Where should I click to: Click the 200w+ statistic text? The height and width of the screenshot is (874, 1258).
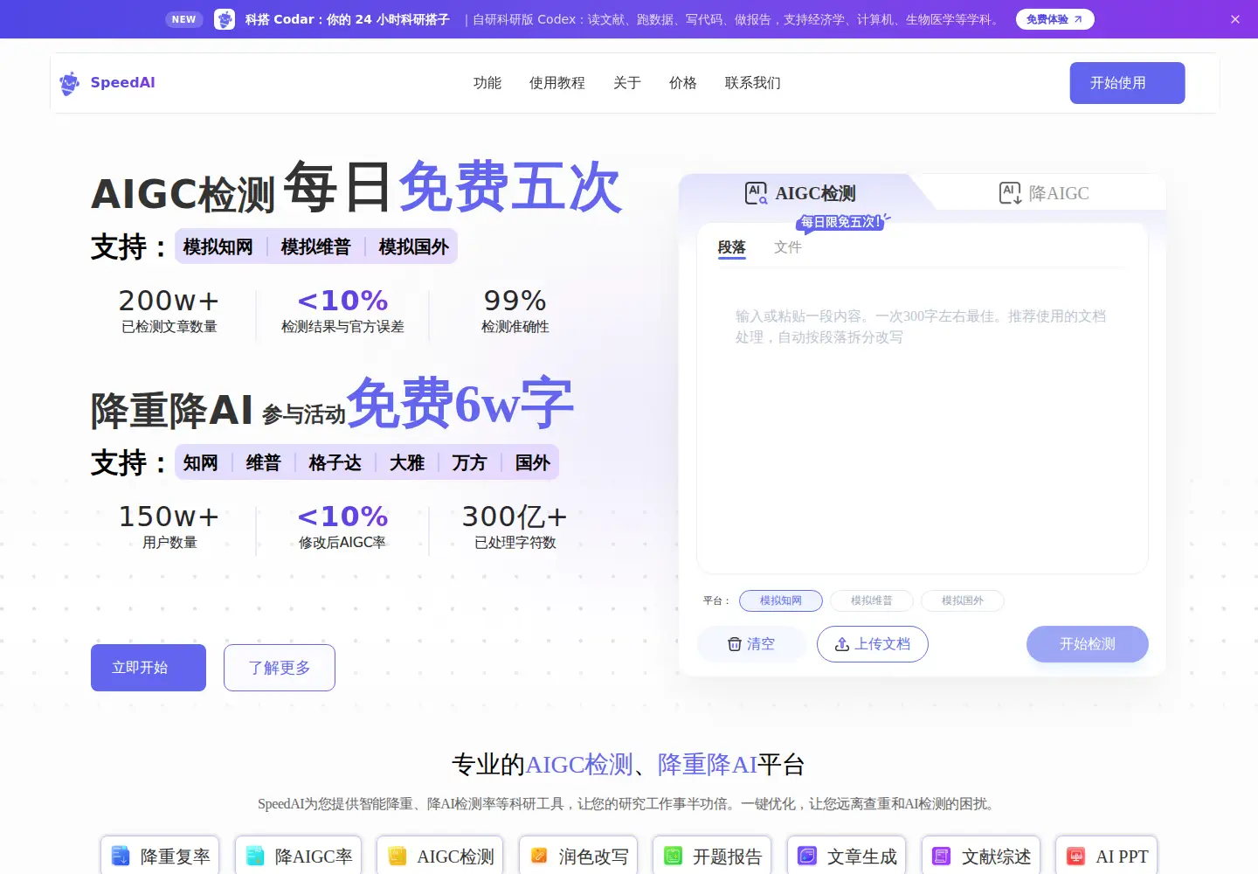pos(169,301)
